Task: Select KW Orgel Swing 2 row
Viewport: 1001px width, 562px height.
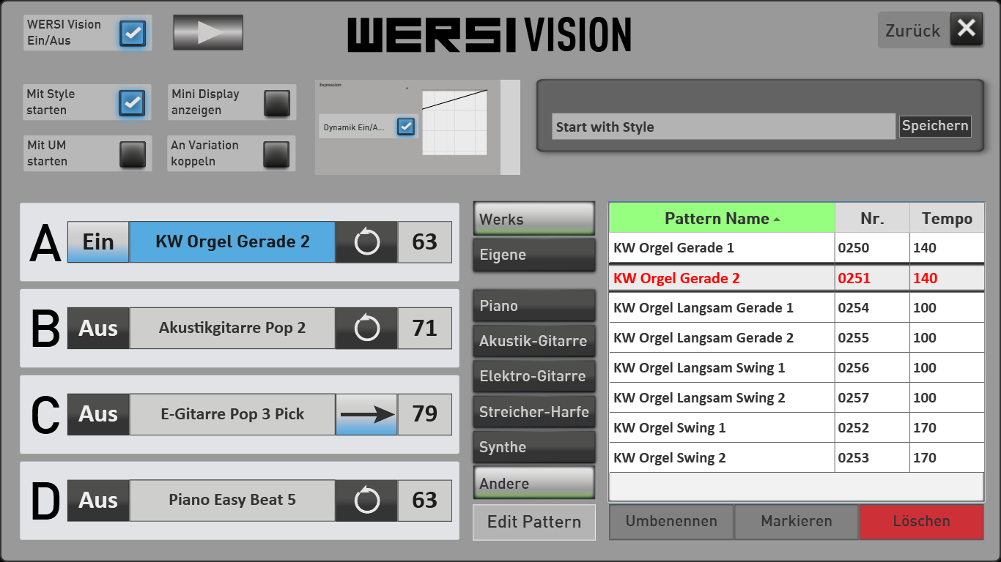Action: coord(797,458)
